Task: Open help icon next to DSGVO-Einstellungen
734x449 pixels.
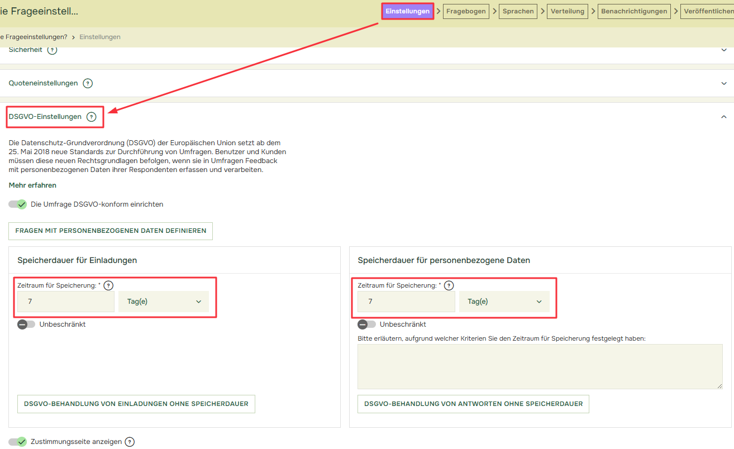Action: [92, 117]
